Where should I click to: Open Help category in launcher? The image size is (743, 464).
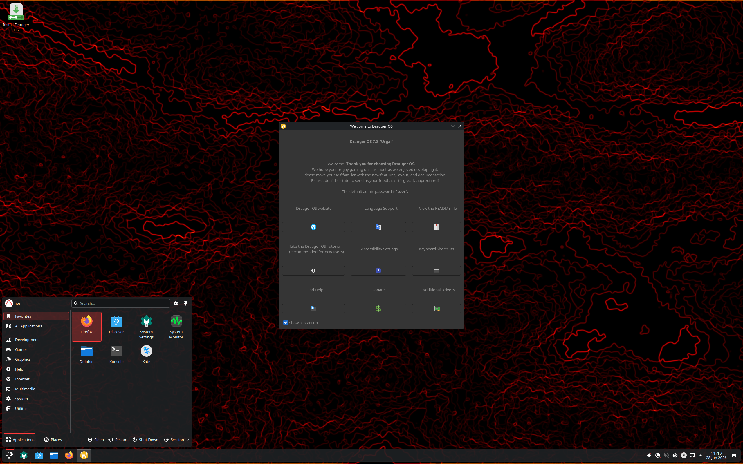[36, 369]
